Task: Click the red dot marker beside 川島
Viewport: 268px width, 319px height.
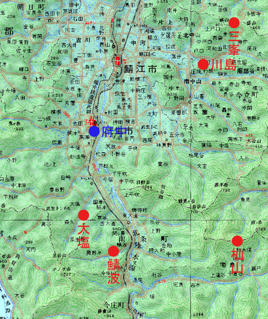Action: coord(203,65)
